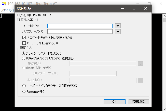Click the scroll-up arrow of the terminal scrollbar
The image size is (166, 111).
coord(164,16)
